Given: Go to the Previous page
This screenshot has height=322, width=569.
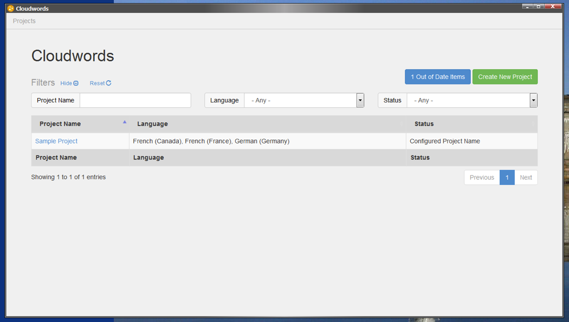Looking at the screenshot, I should 481,178.
